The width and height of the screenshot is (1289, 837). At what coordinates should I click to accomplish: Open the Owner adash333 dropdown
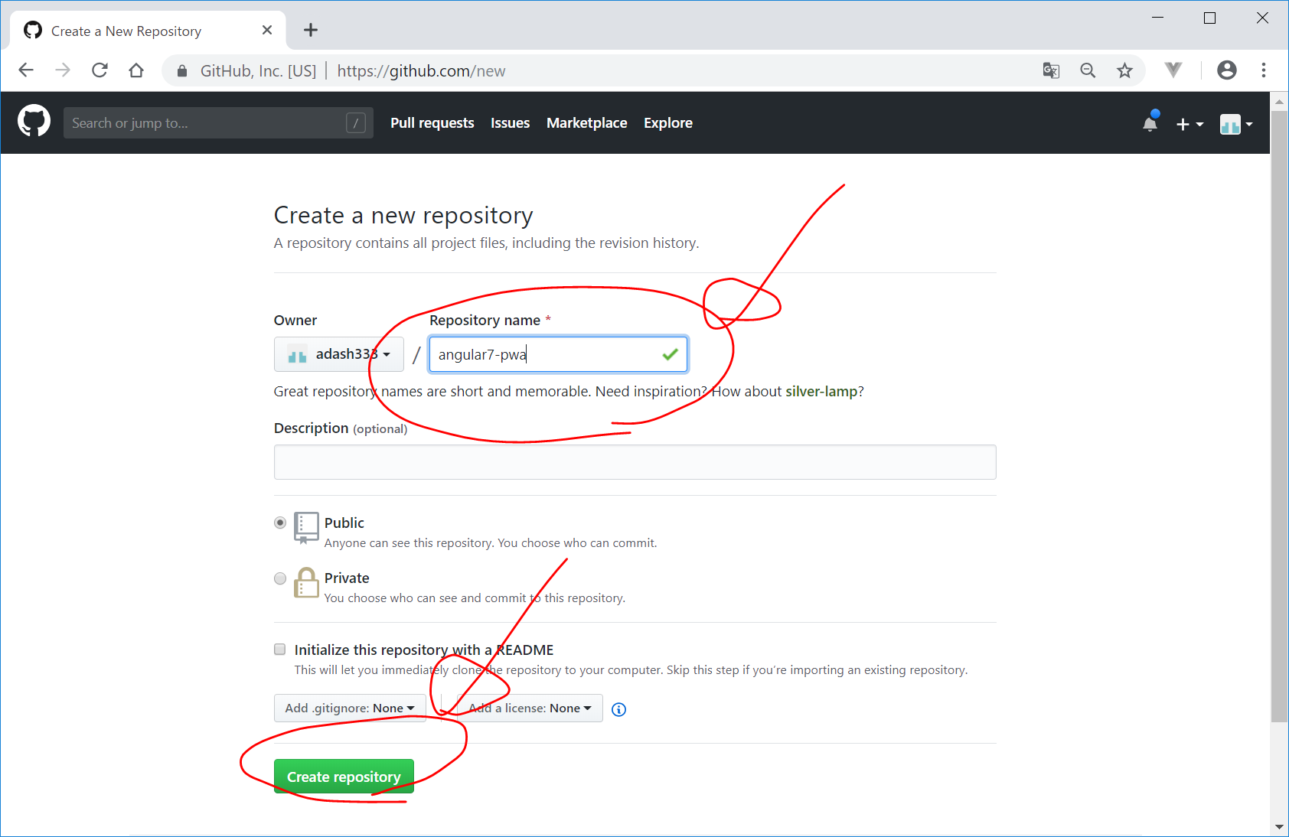(338, 354)
